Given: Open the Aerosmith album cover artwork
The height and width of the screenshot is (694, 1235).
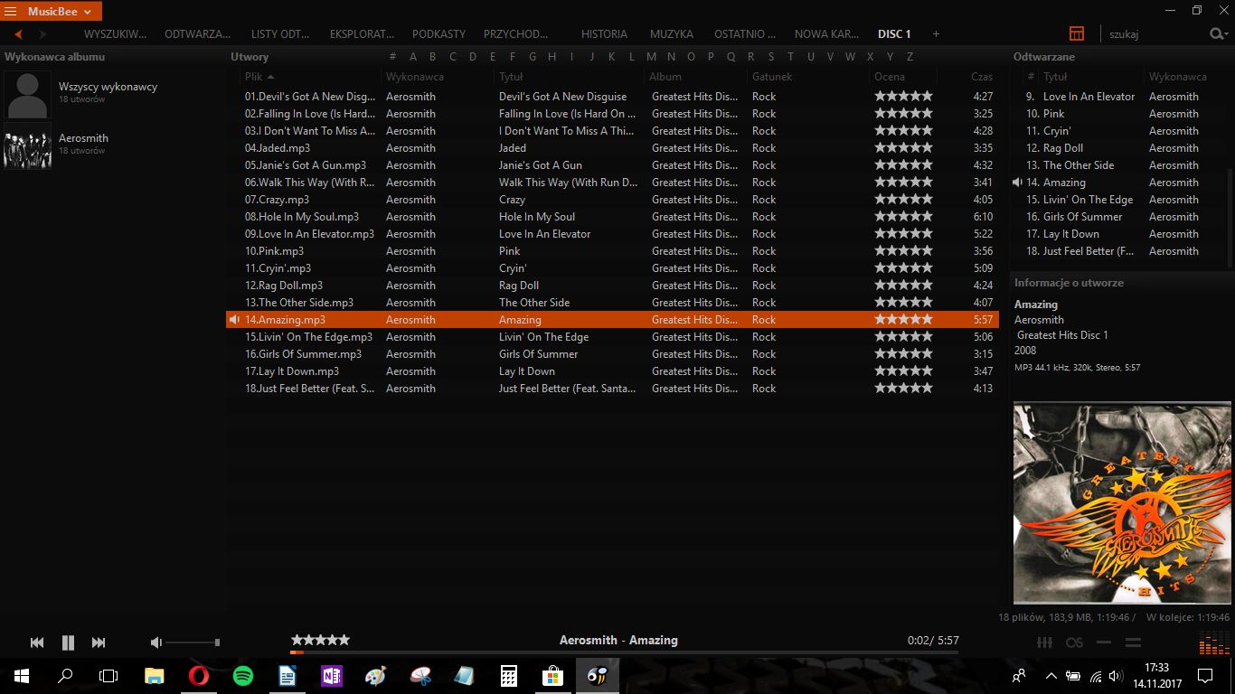Looking at the screenshot, I should tap(1122, 503).
